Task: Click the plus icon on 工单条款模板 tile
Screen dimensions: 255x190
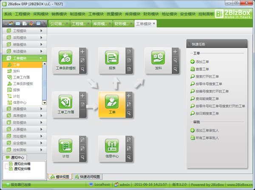Action: point(82,52)
